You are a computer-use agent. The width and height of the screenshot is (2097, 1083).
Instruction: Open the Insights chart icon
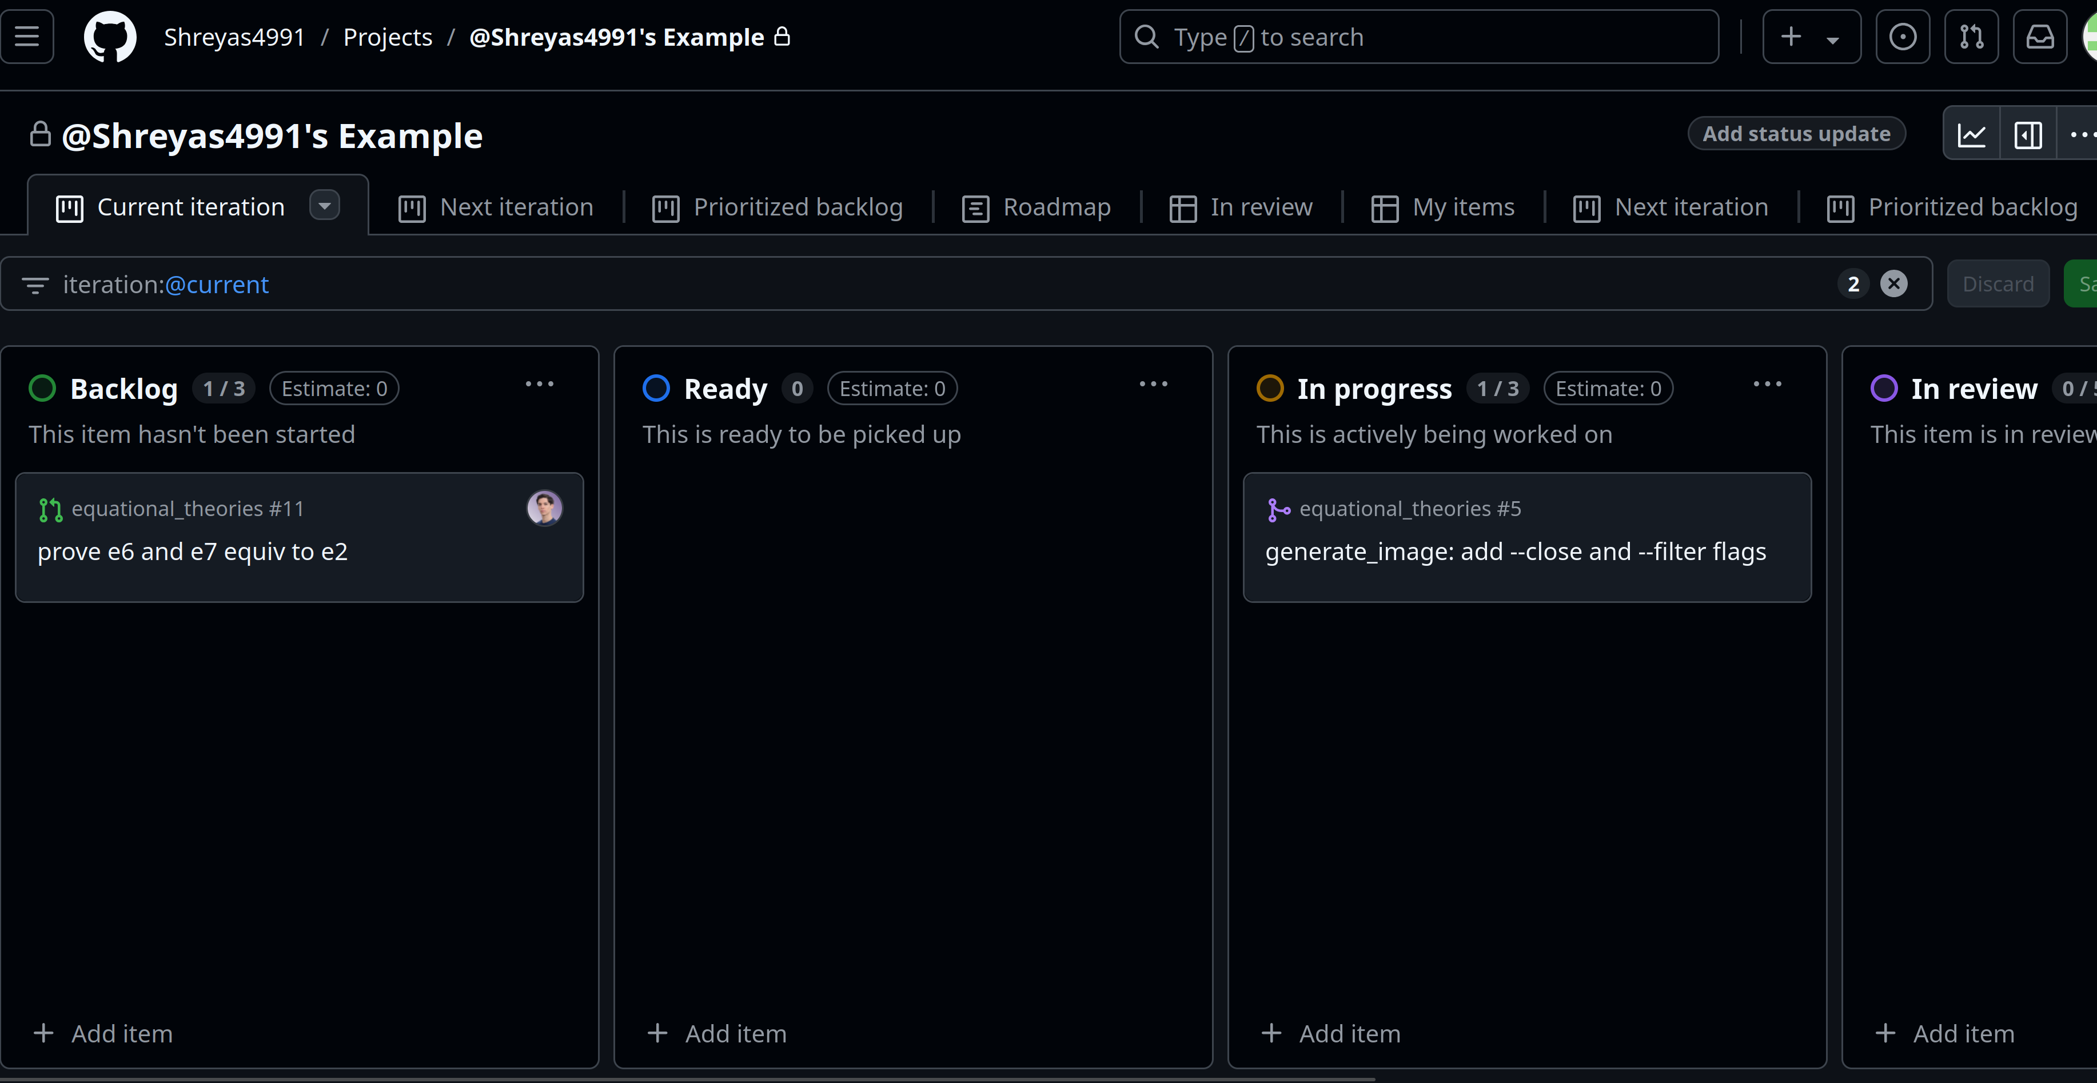coord(1972,134)
